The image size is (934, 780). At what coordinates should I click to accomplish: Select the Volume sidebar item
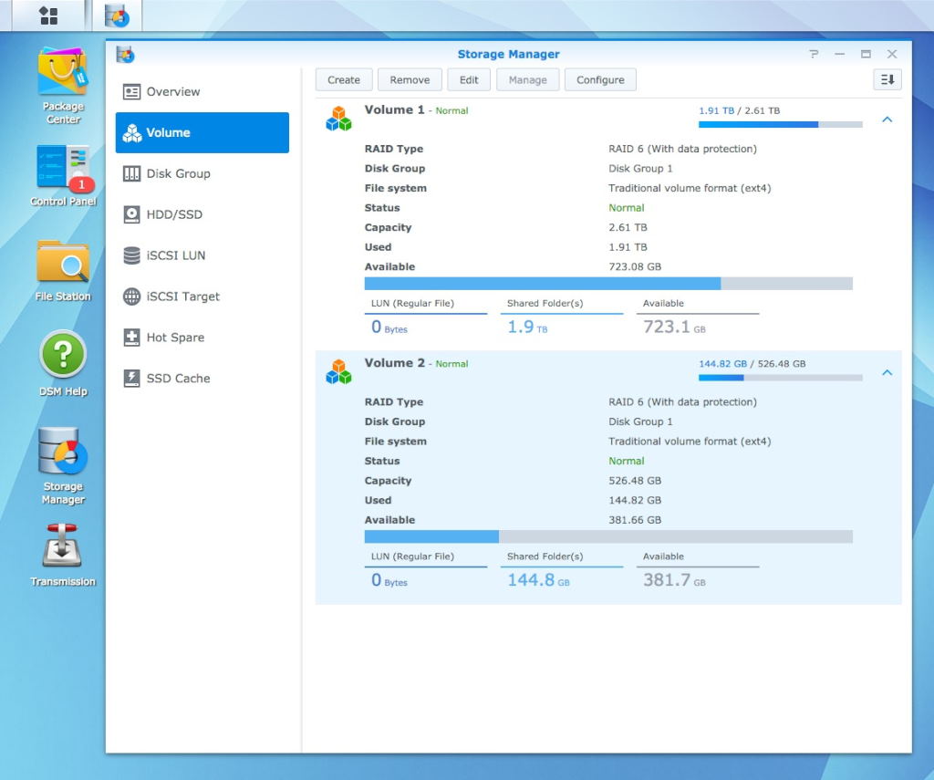click(x=202, y=133)
